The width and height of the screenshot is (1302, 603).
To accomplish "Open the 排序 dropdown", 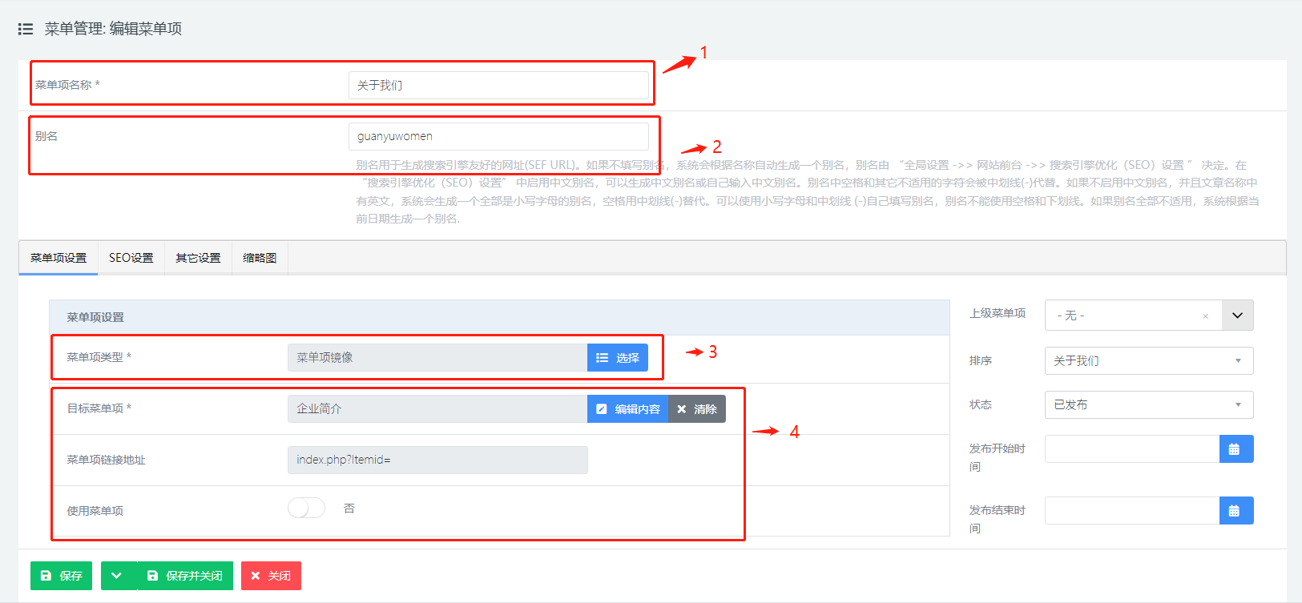I will point(1148,361).
